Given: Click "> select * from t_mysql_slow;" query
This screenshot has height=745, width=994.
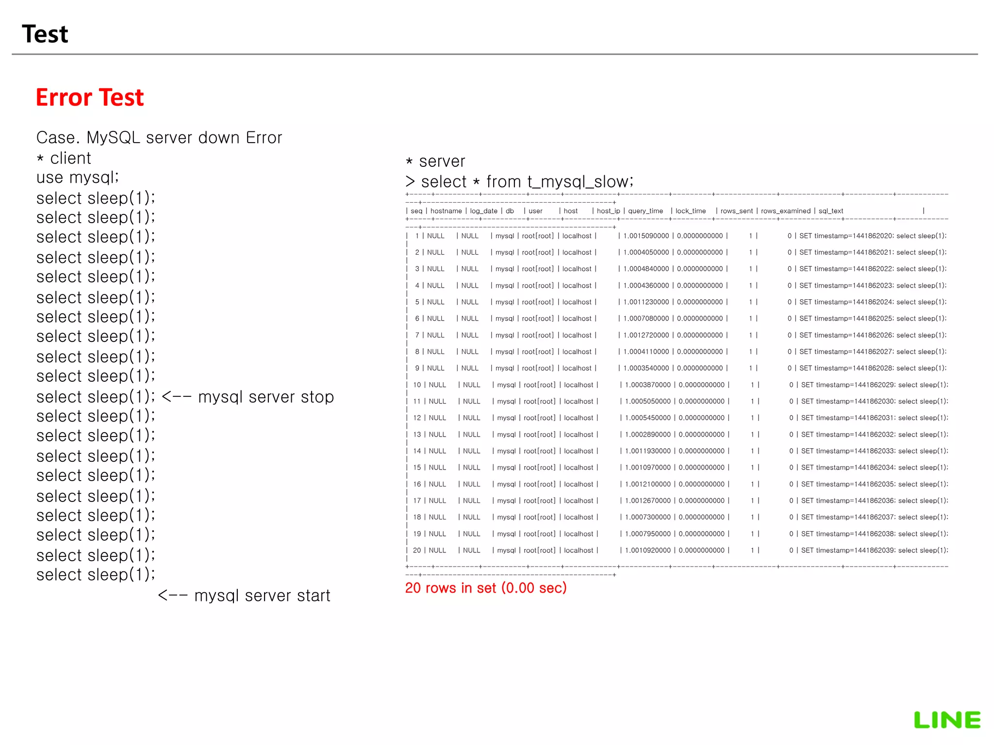Looking at the screenshot, I should (520, 182).
